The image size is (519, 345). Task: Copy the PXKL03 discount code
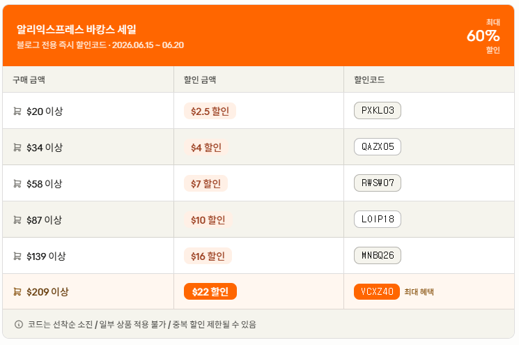pos(378,111)
